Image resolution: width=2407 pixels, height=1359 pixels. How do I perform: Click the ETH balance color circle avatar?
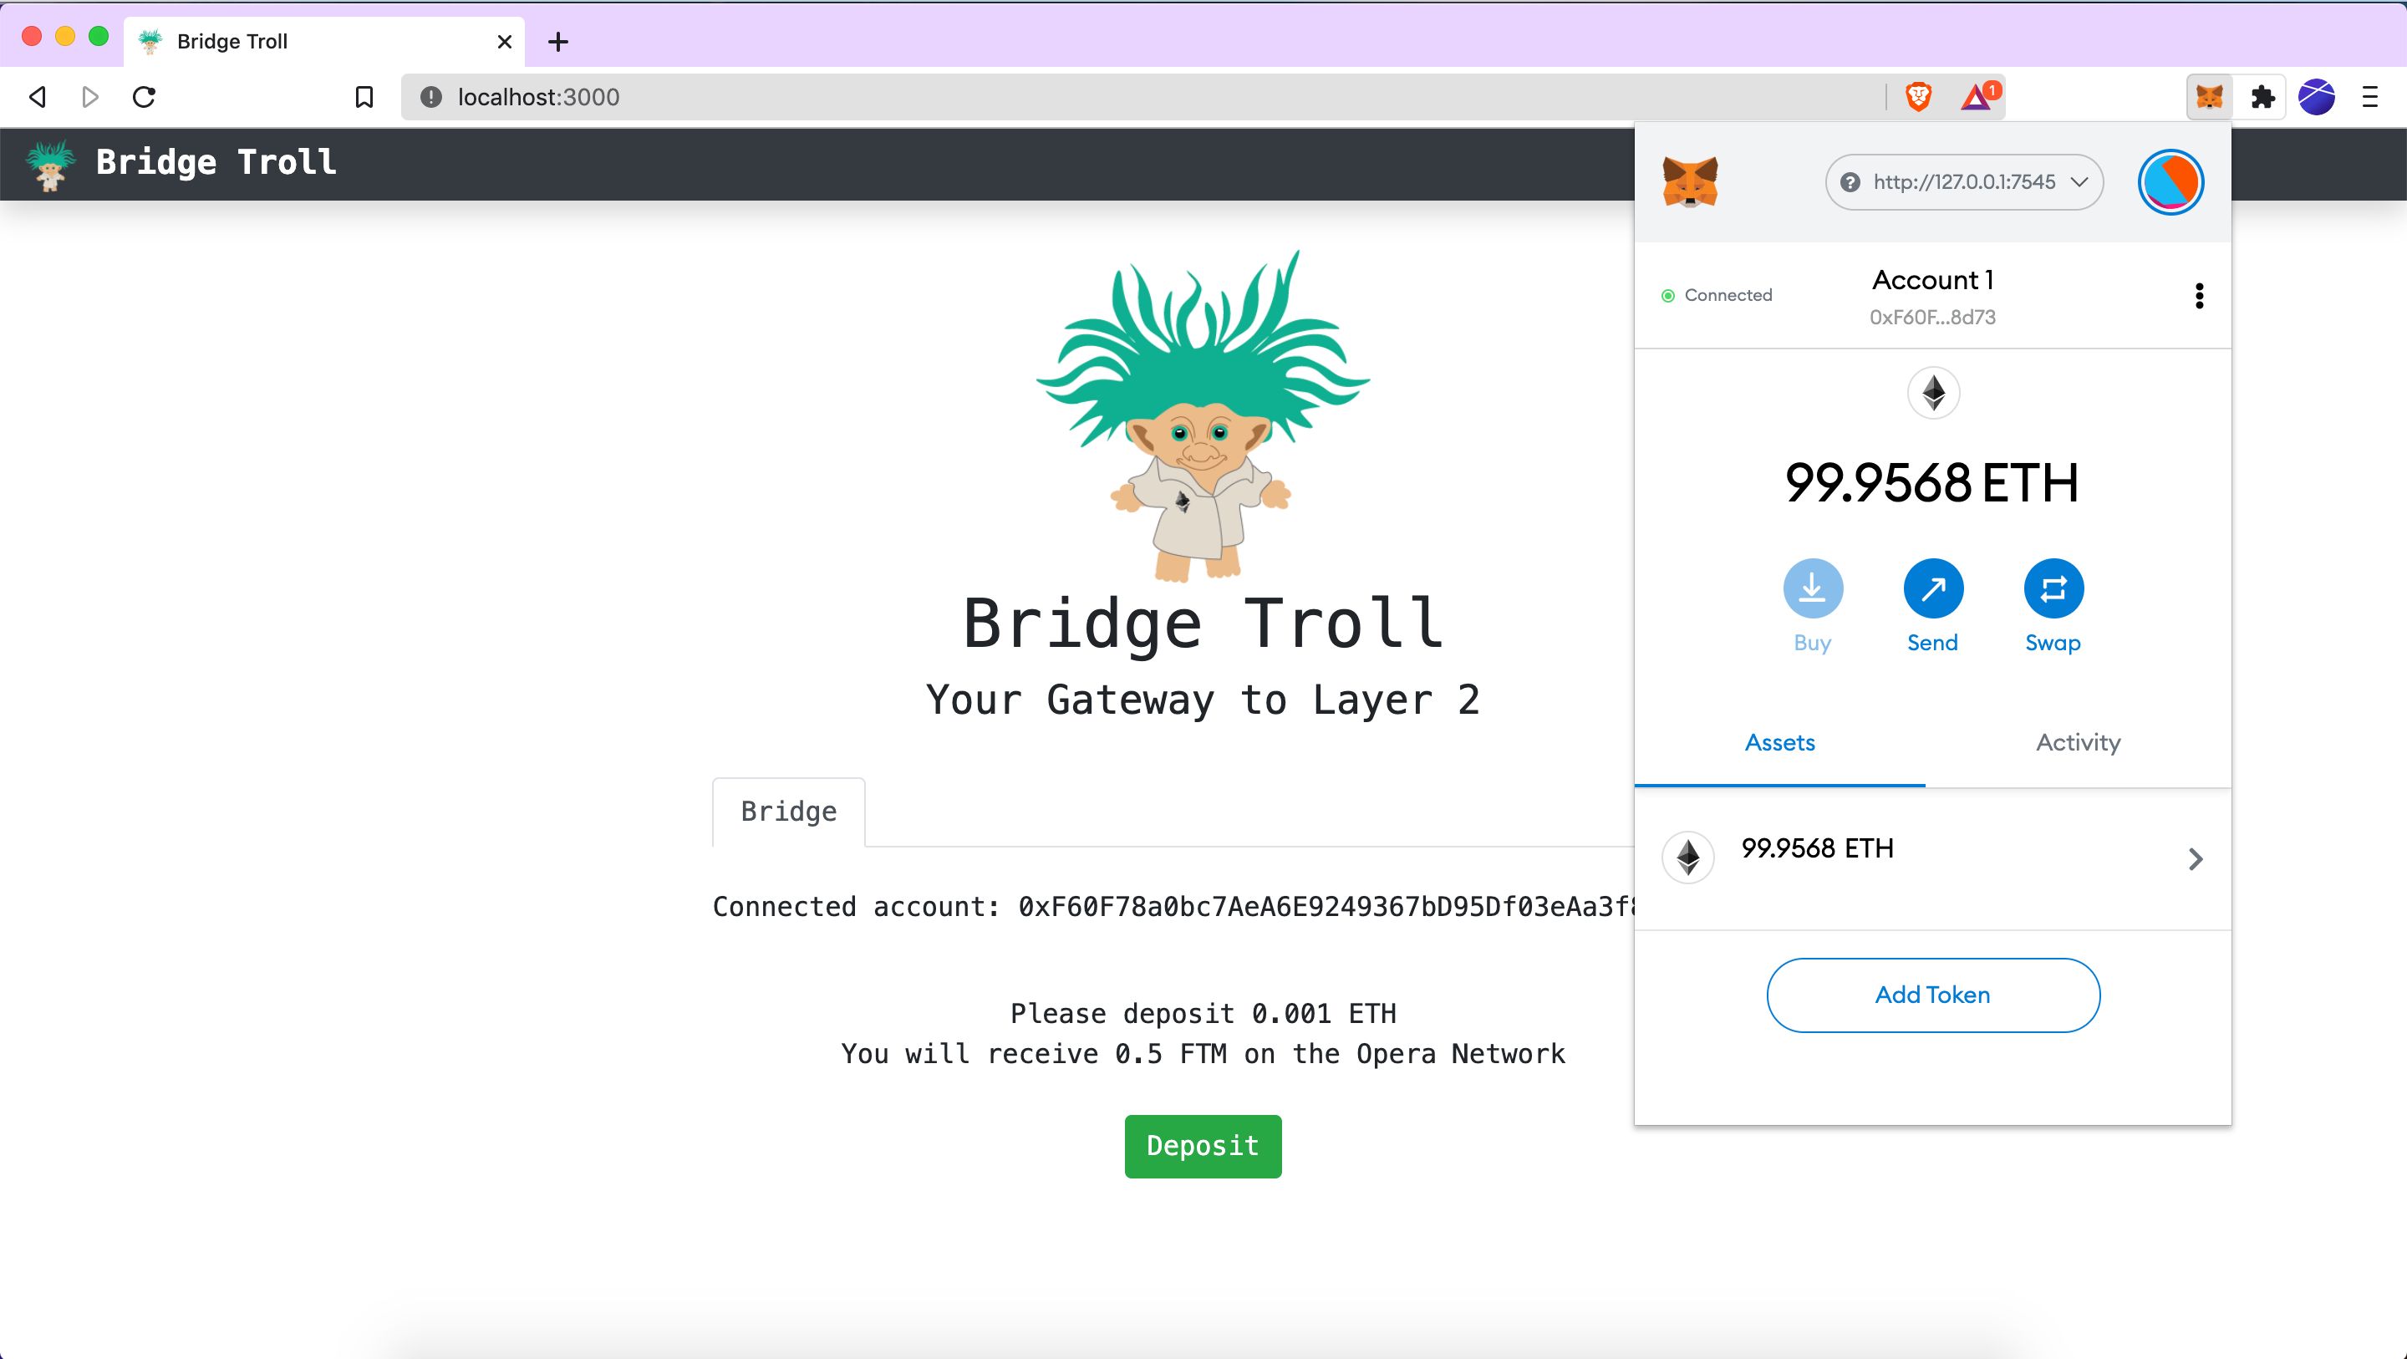point(2172,181)
